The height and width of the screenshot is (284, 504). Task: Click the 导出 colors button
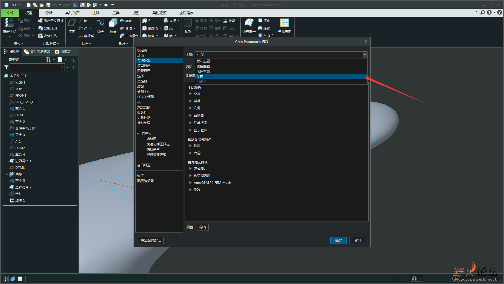(x=203, y=227)
